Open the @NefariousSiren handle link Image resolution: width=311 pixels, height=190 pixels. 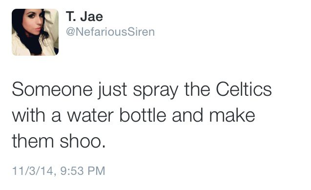[110, 32]
